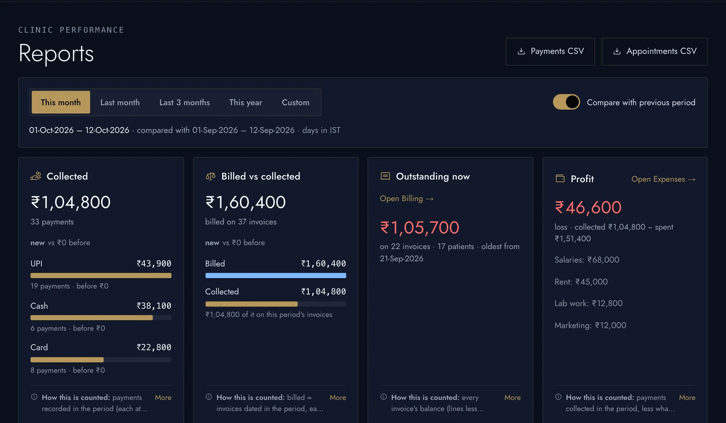Choose the Last 3 months range
726x423 pixels.
(184, 102)
